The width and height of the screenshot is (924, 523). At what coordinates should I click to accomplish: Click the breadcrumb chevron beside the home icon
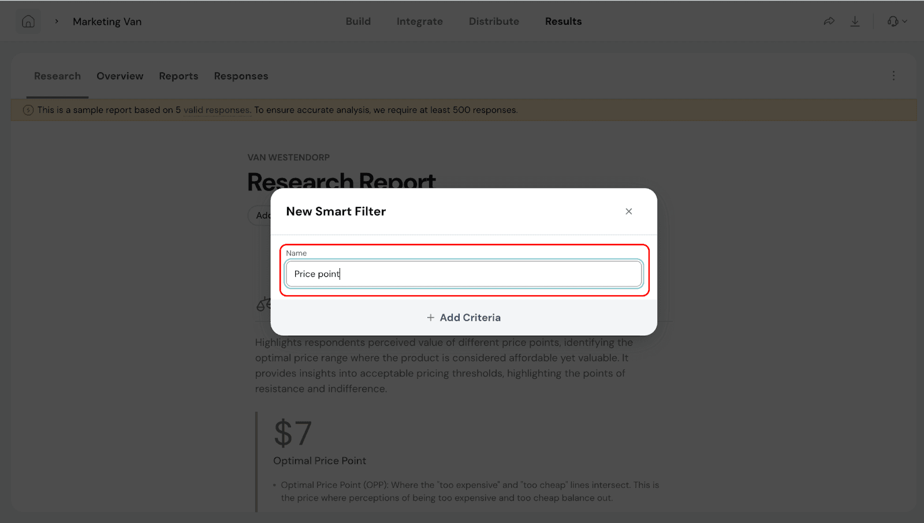(x=57, y=21)
